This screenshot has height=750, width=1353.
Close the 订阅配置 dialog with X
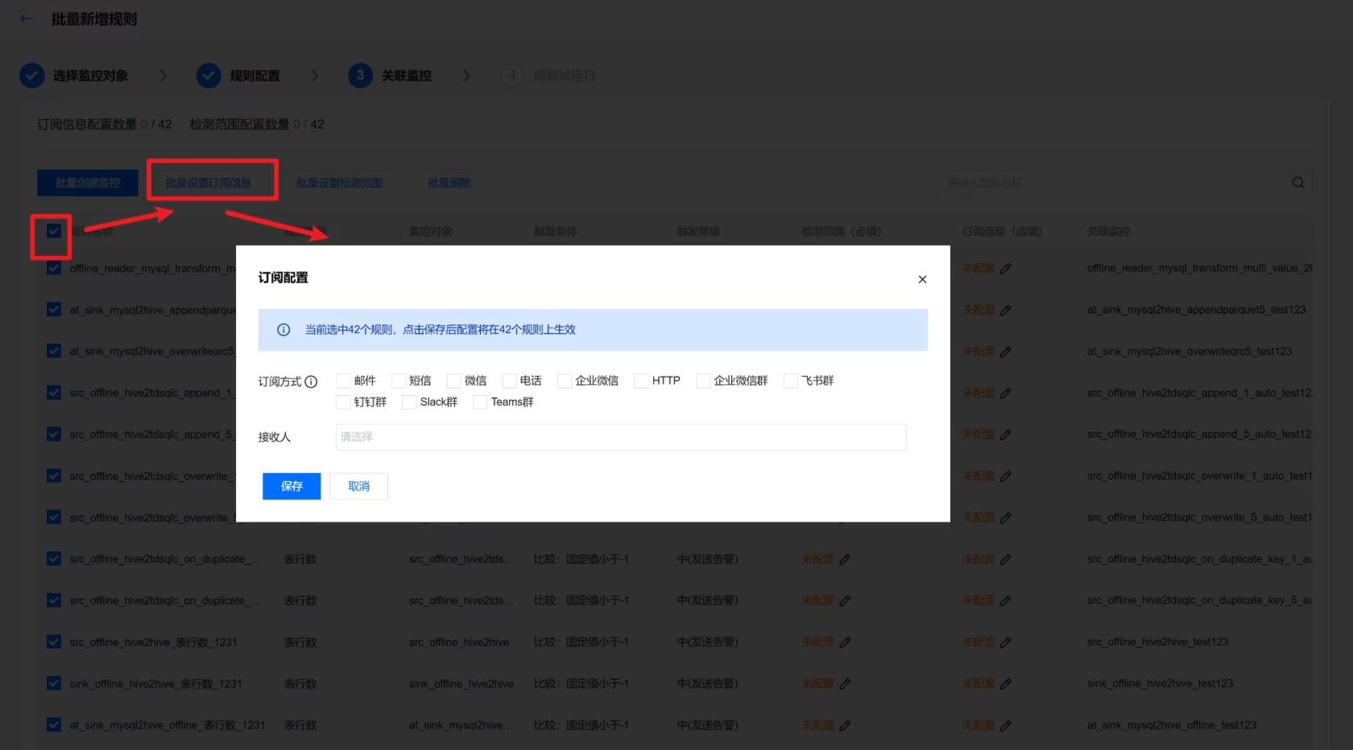(x=922, y=279)
